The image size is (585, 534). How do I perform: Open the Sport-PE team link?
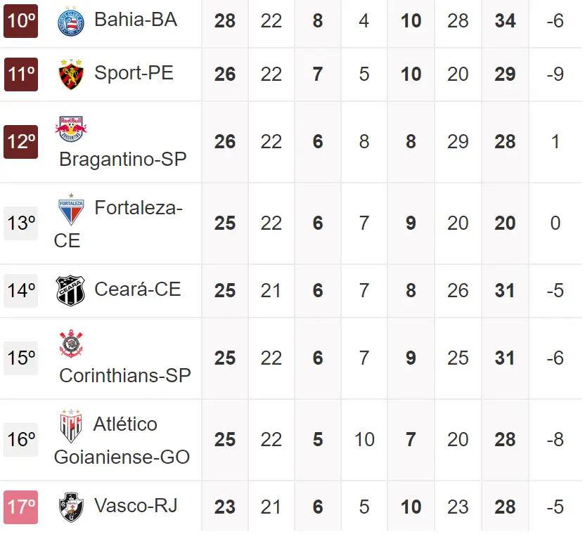click(x=134, y=73)
